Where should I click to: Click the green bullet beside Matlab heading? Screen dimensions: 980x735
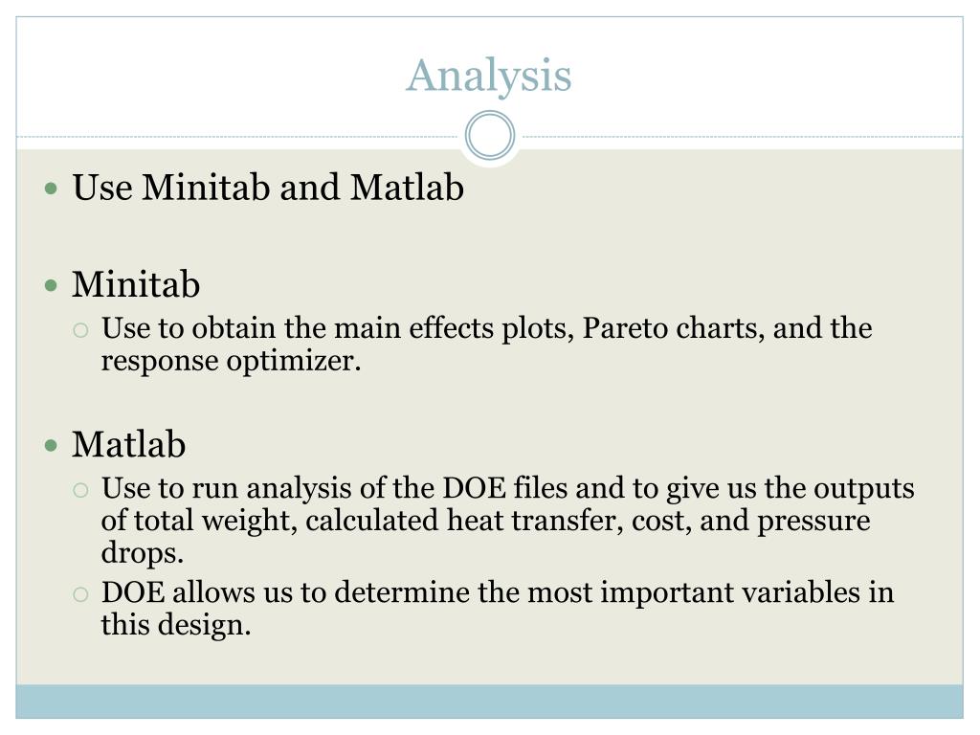[52, 446]
